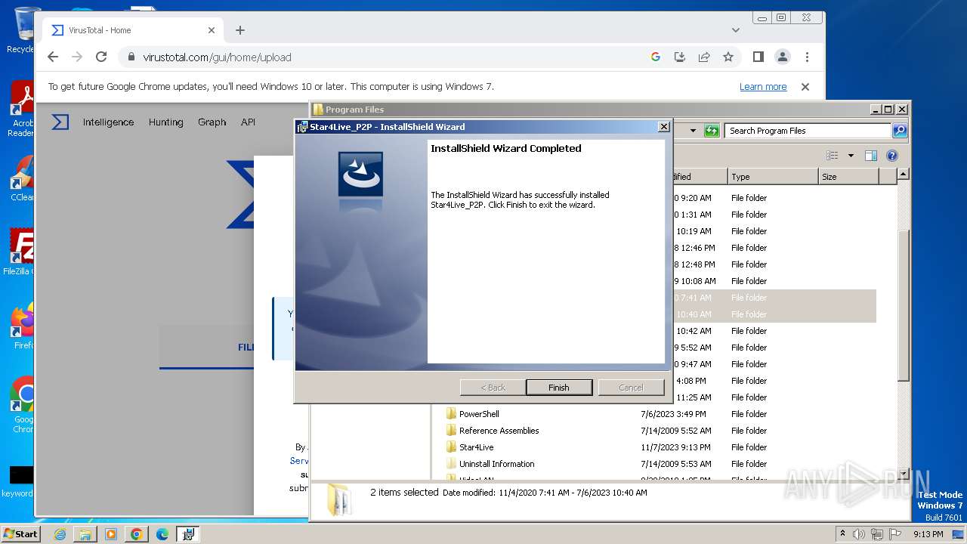Reload the VirusTotal page in Chrome
Screen dimensions: 967x544
click(x=101, y=57)
